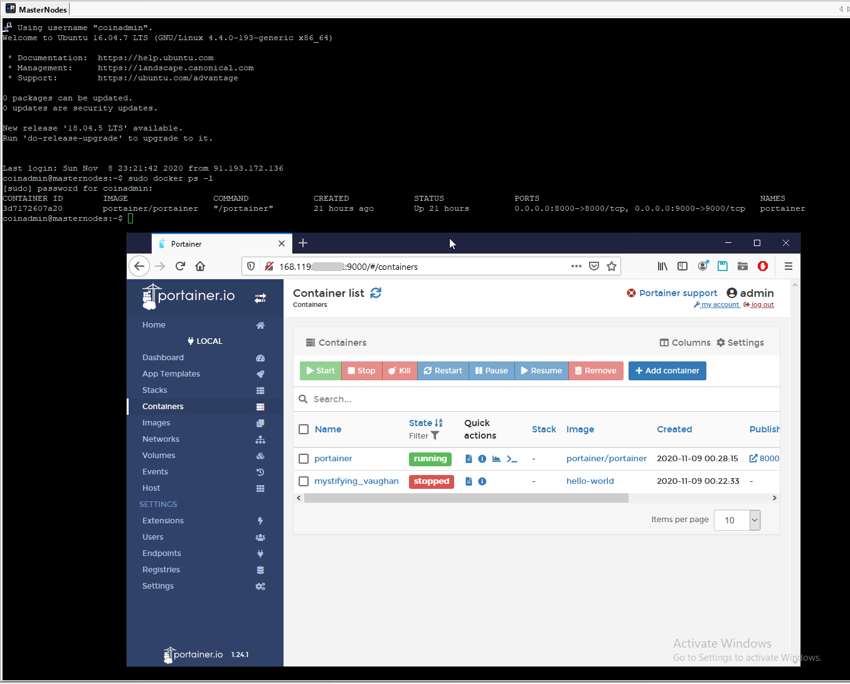Click the Pause button

click(x=492, y=371)
